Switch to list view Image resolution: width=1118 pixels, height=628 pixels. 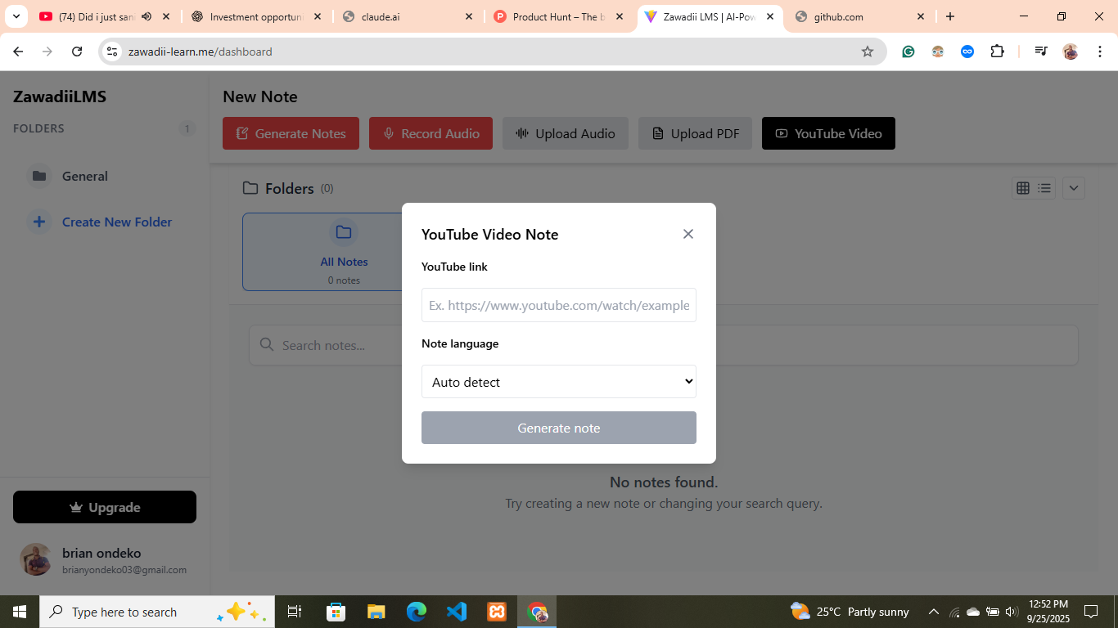[x=1044, y=188]
